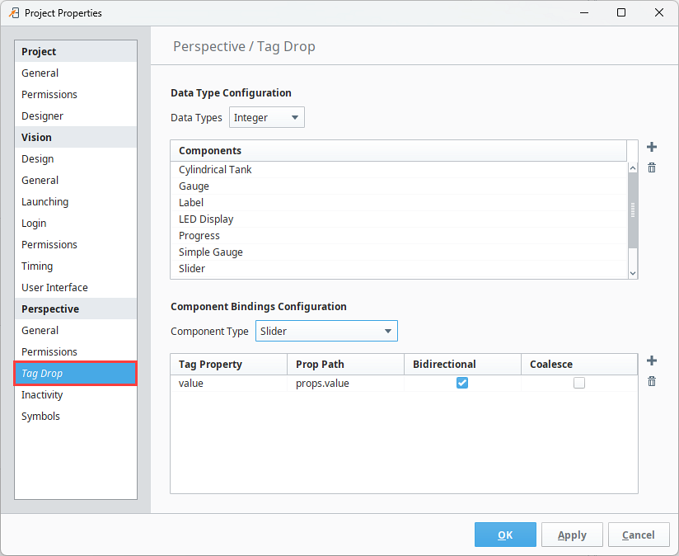
Task: Open Symbols settings page
Action: 41,417
